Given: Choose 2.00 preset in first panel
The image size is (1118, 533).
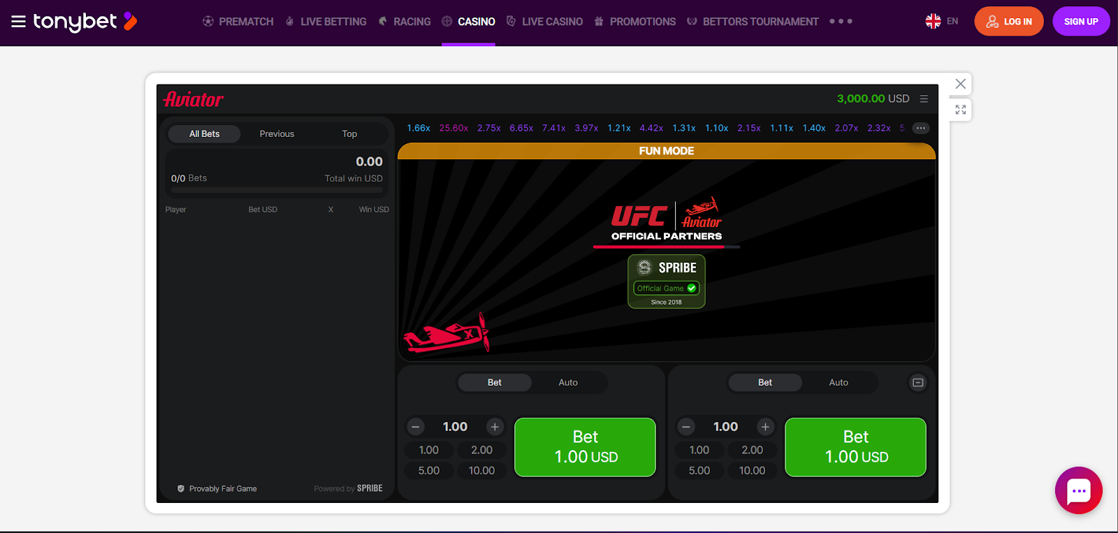Looking at the screenshot, I should point(481,451).
